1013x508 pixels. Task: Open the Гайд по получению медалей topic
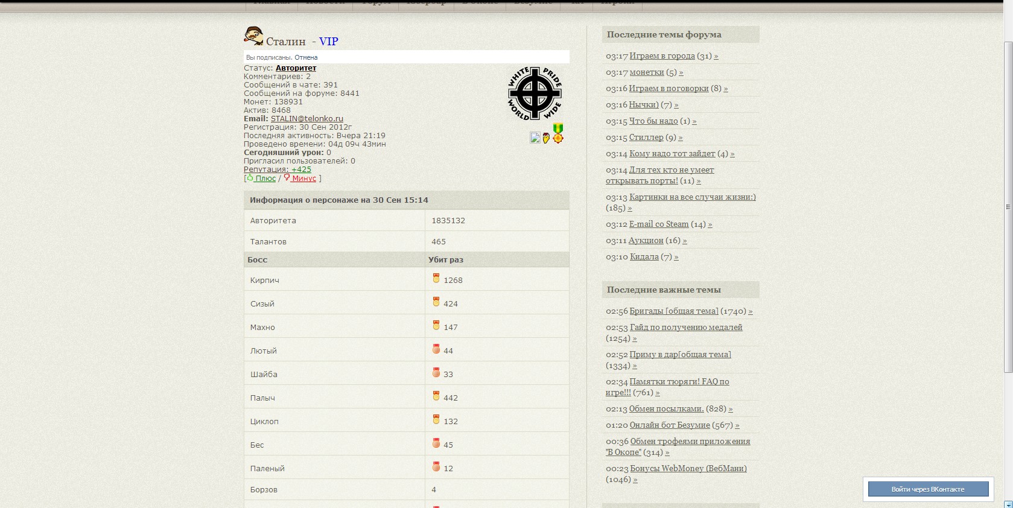tap(686, 327)
